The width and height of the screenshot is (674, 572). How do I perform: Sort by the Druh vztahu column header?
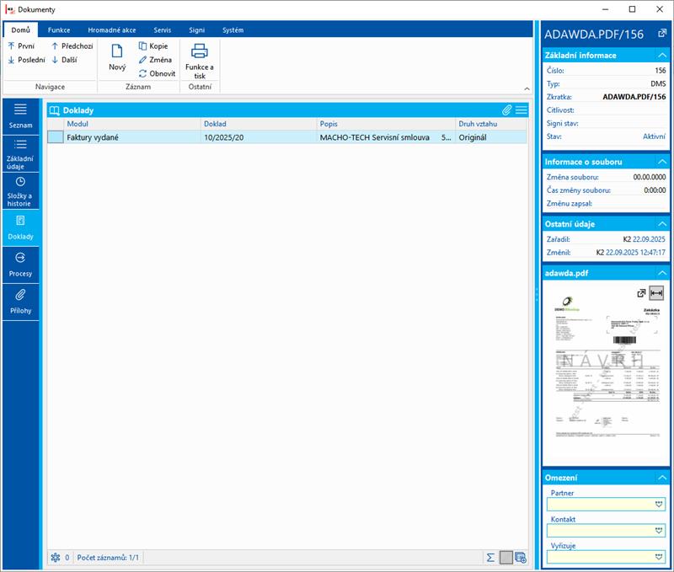(490, 124)
